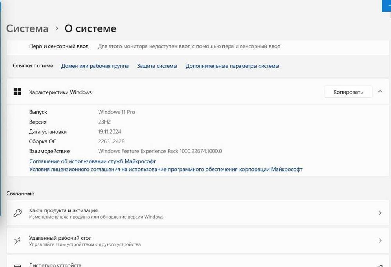Go back to the Система breadcrumb

(x=27, y=28)
